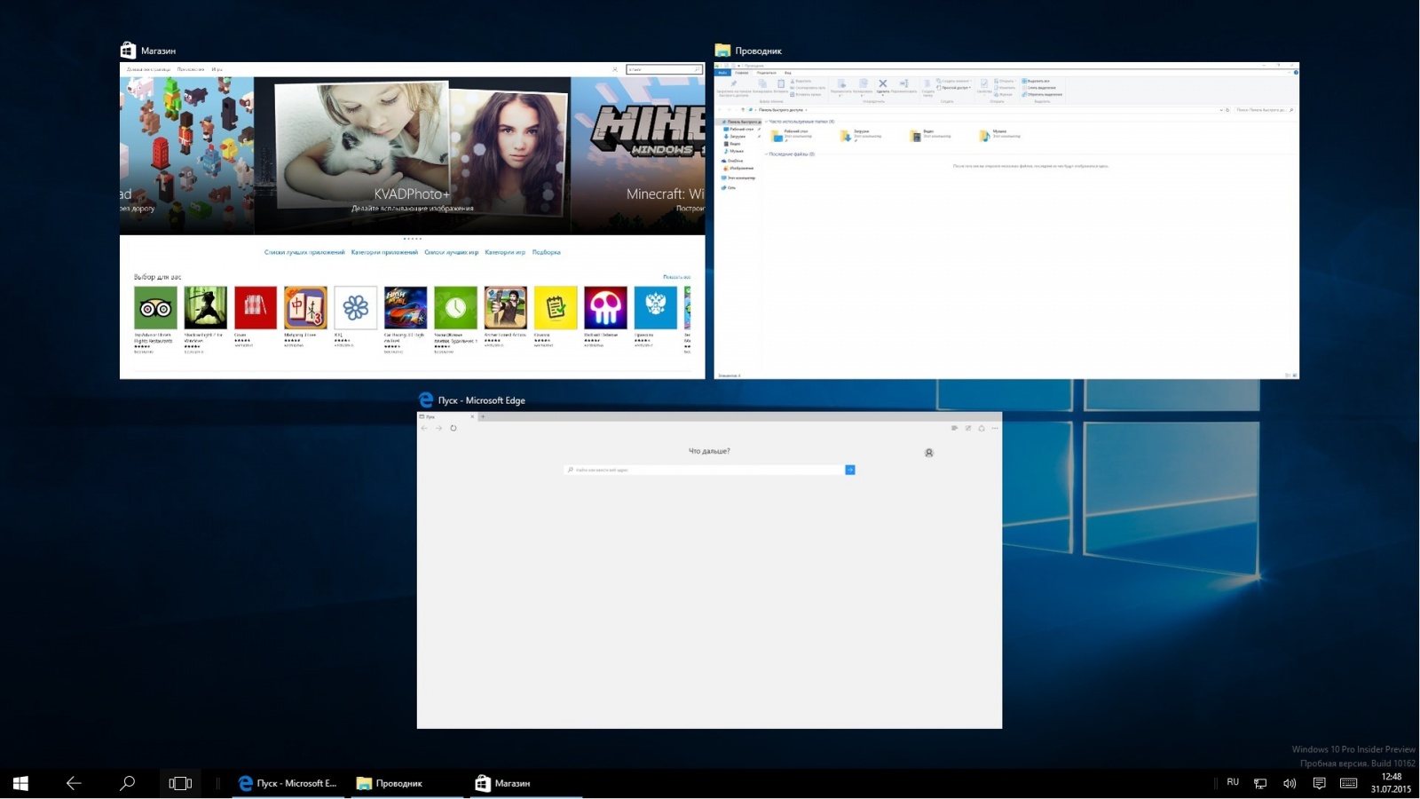Switch the RU input language indicator
Viewport: 1420px width, 799px height.
pyautogui.click(x=1233, y=782)
